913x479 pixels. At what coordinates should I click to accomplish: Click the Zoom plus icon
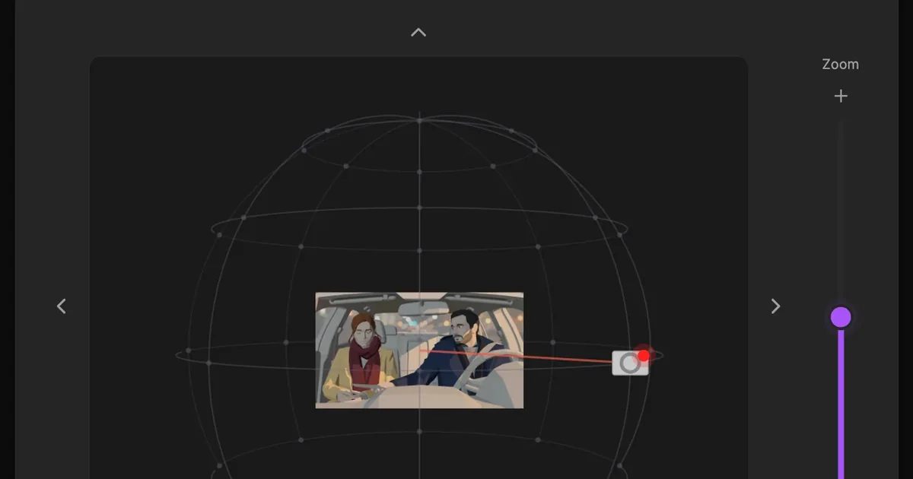point(841,96)
